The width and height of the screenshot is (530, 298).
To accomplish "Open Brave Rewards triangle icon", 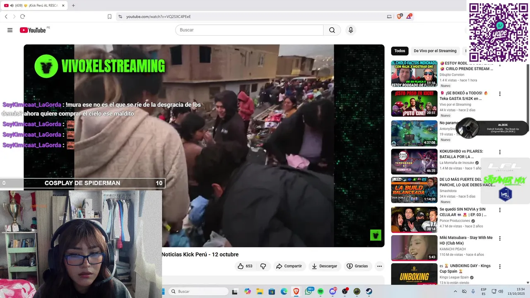I will pyautogui.click(x=409, y=17).
